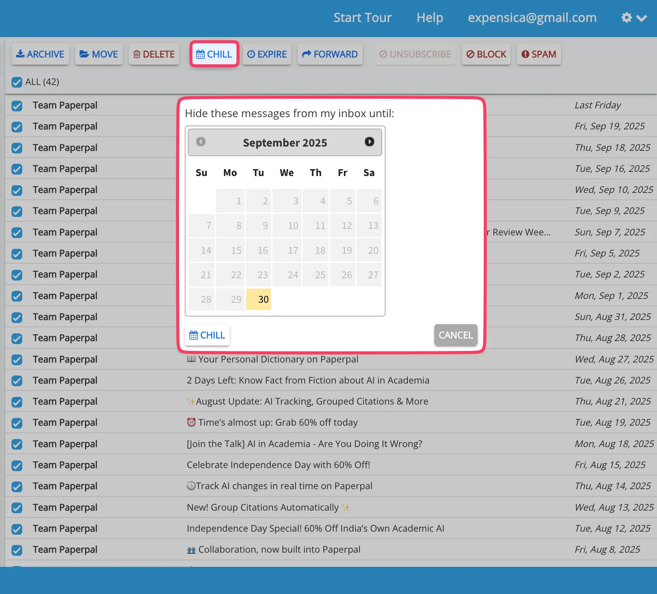Uncheck the ALL (42) checkbox
657x594 pixels.
tap(17, 82)
